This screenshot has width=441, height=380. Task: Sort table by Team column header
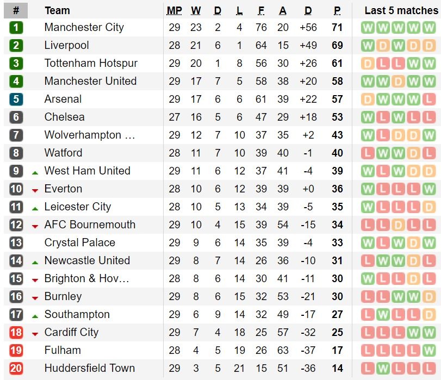click(57, 10)
